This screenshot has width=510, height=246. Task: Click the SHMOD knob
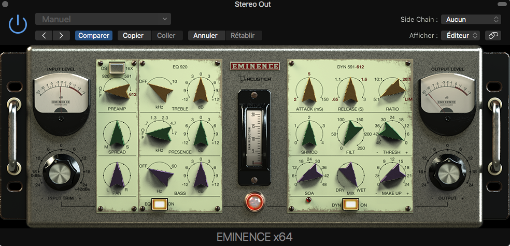coord(309,133)
